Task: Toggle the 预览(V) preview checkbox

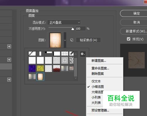Action: 128,39
